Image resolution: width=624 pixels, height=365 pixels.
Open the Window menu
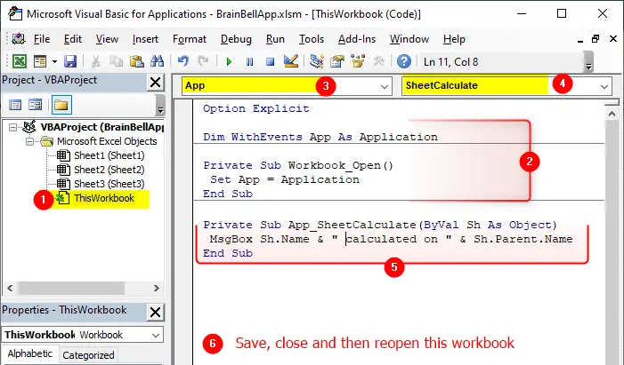(409, 39)
